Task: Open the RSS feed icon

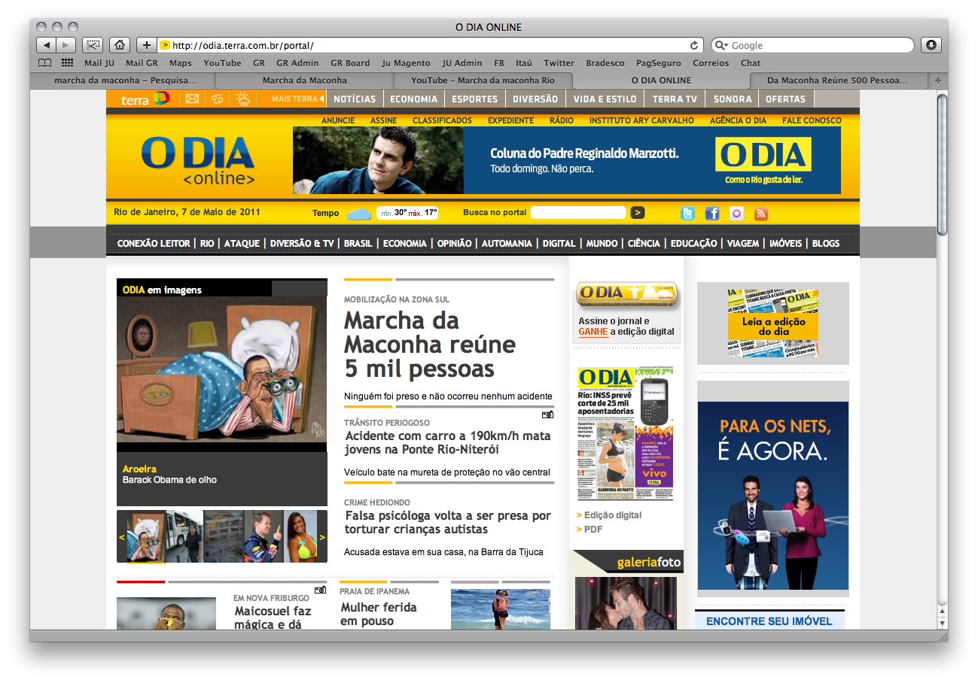Action: tap(761, 213)
